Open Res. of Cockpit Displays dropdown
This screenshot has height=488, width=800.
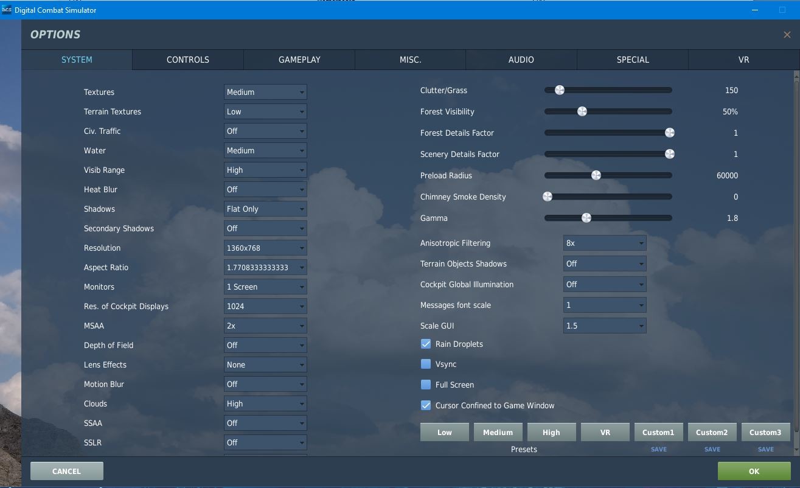coord(265,306)
